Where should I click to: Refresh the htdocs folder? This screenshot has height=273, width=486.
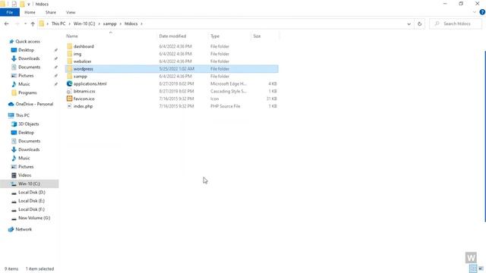pos(419,24)
